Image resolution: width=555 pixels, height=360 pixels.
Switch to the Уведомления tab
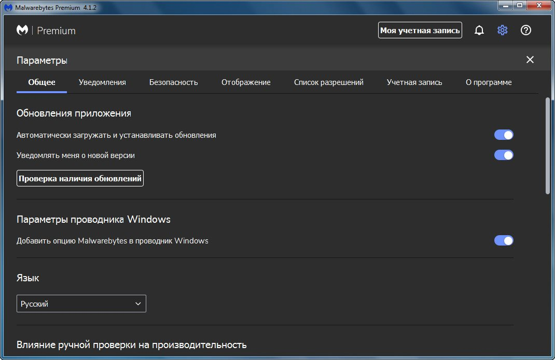pyautogui.click(x=102, y=82)
